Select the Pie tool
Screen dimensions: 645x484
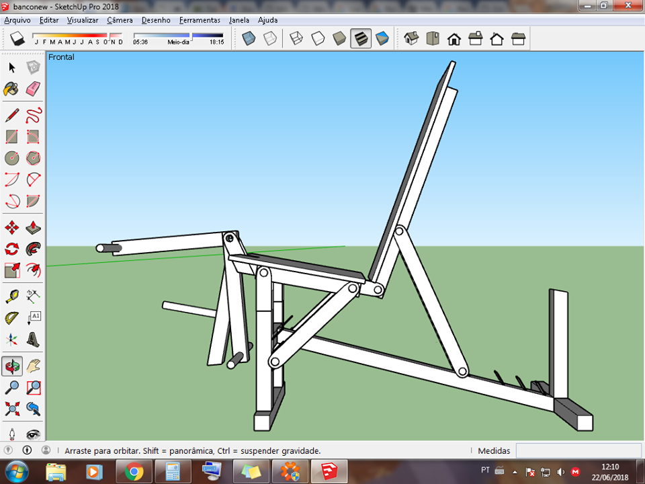click(34, 201)
